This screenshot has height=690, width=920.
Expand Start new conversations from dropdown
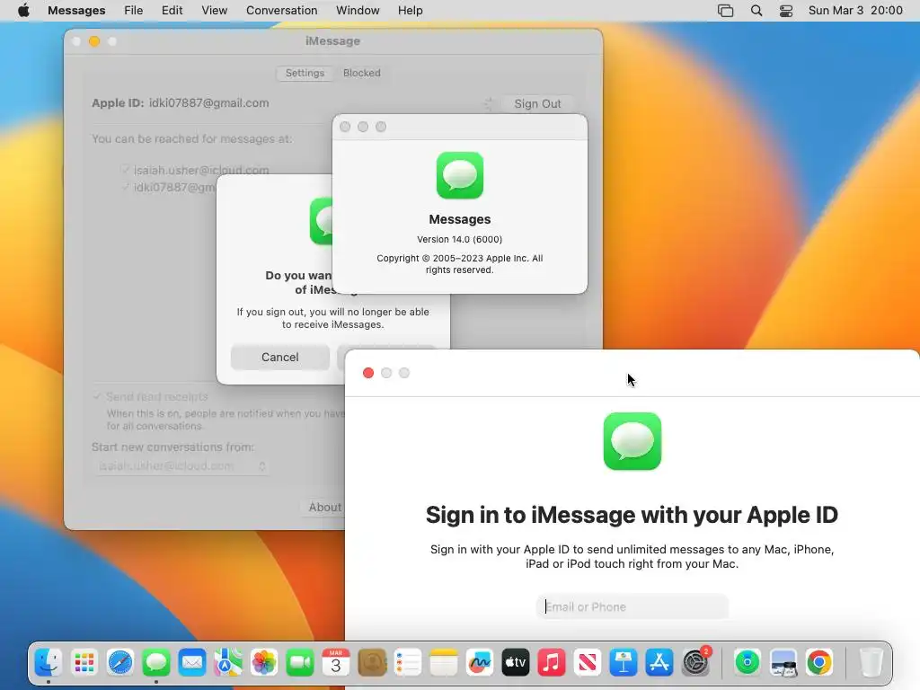(x=181, y=466)
